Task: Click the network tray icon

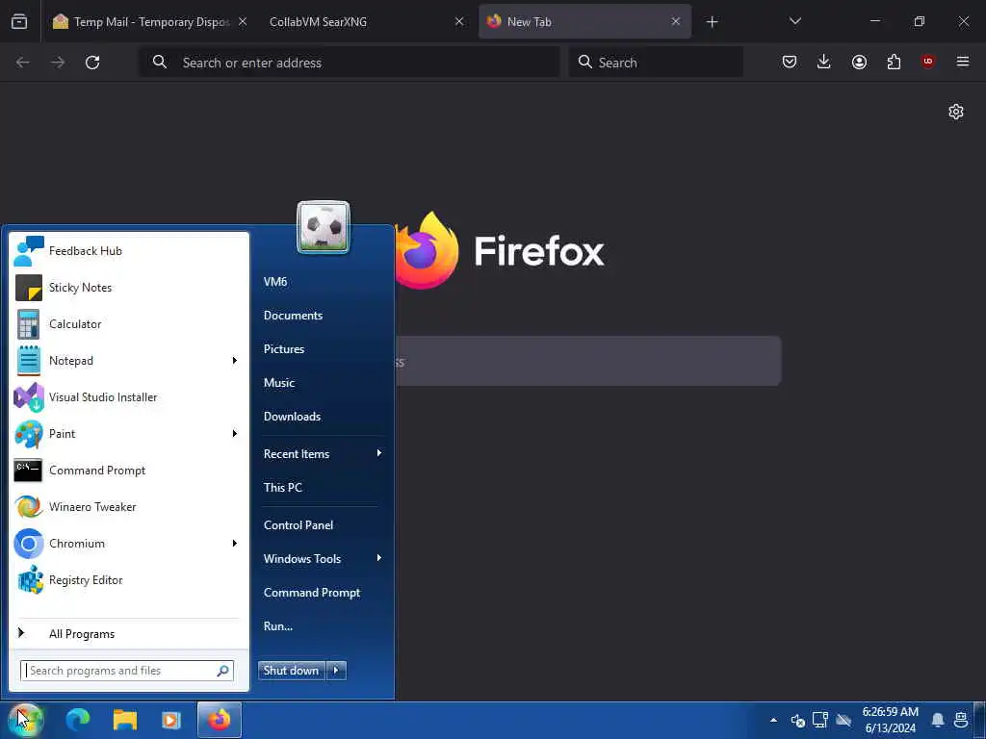Action: pyautogui.click(x=820, y=720)
